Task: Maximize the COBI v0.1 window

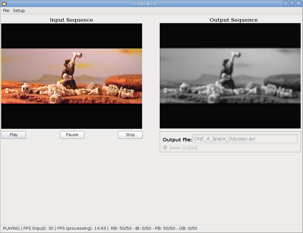Action: pos(292,4)
